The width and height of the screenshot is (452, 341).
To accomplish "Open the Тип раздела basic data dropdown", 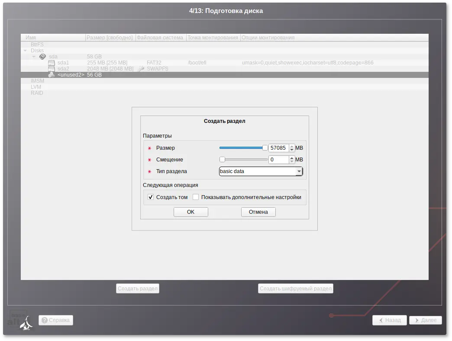I will click(x=261, y=171).
